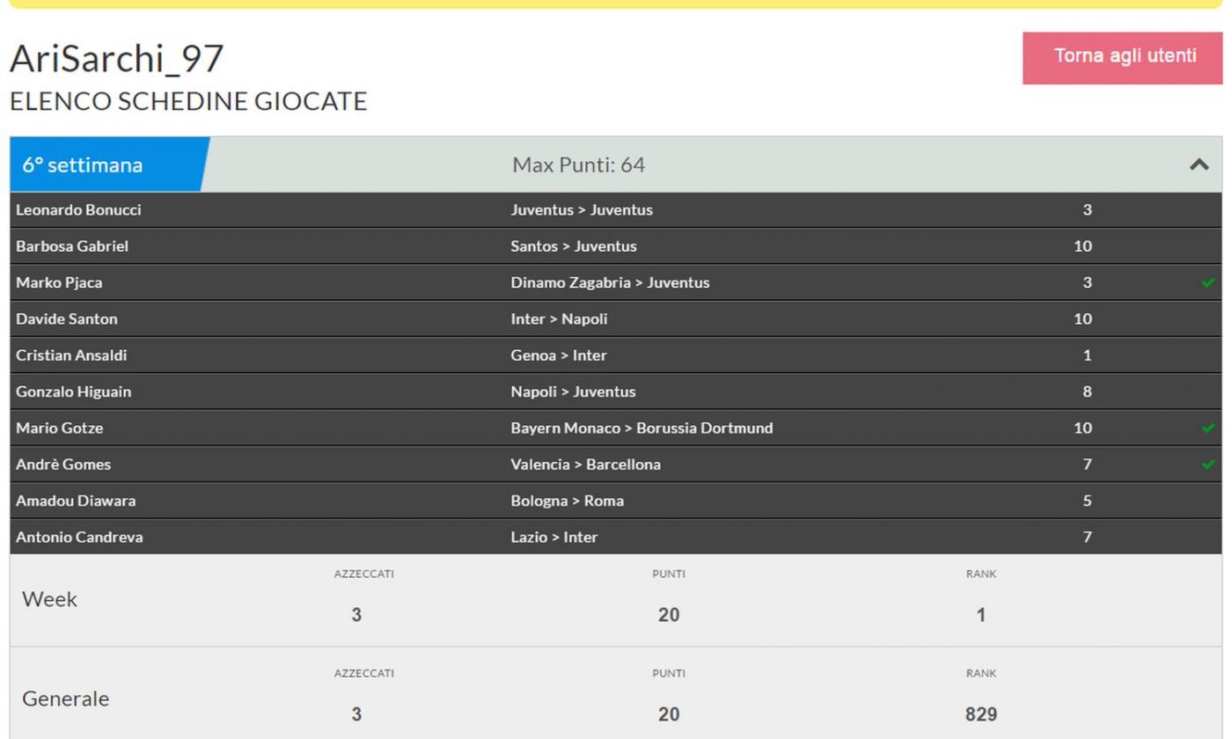1232x739 pixels.
Task: Click Bayern Monaco > Borussia Dortmund transfer
Action: click(642, 428)
